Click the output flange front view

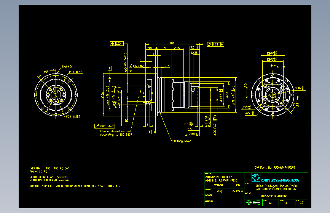[56, 95]
